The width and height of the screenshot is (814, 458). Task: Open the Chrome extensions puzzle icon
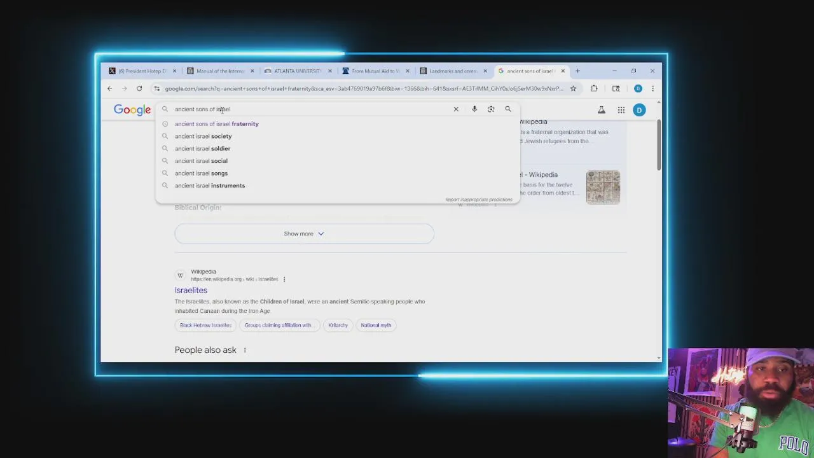[x=594, y=88]
